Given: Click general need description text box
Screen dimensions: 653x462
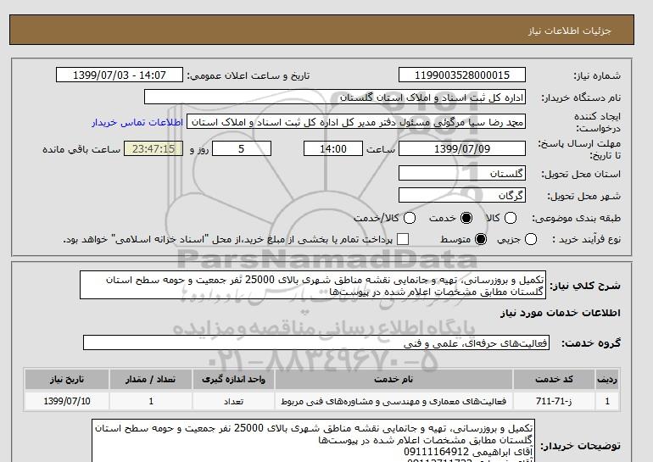Looking at the screenshot, I should (313, 285).
